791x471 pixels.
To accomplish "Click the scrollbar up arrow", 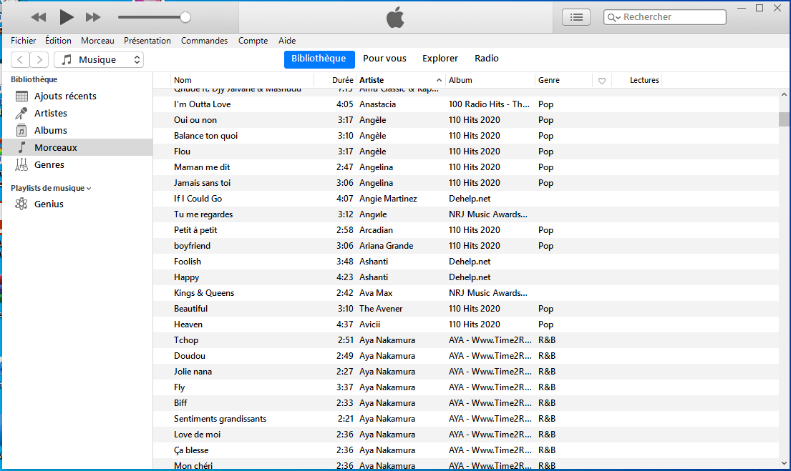I will [784, 94].
